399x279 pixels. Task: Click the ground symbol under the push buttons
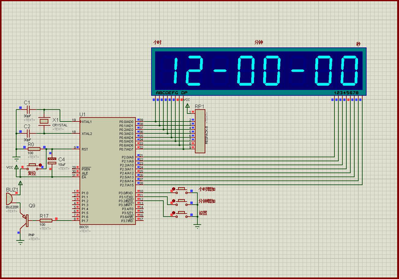point(197,225)
